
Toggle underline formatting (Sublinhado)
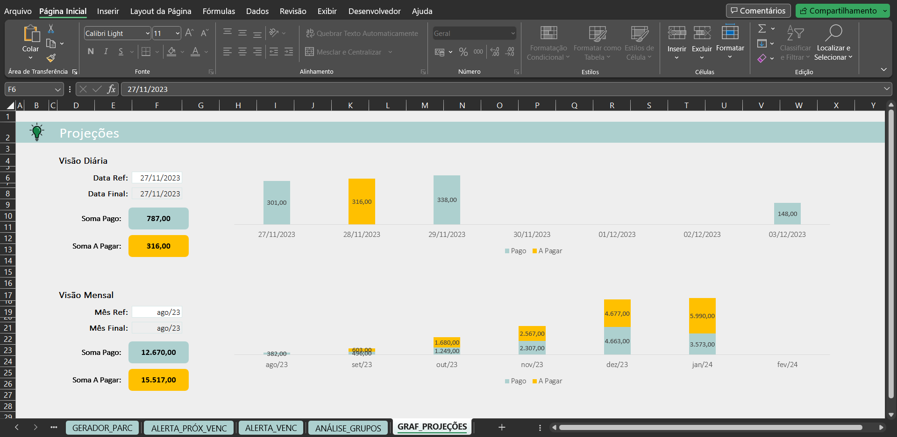[121, 52]
